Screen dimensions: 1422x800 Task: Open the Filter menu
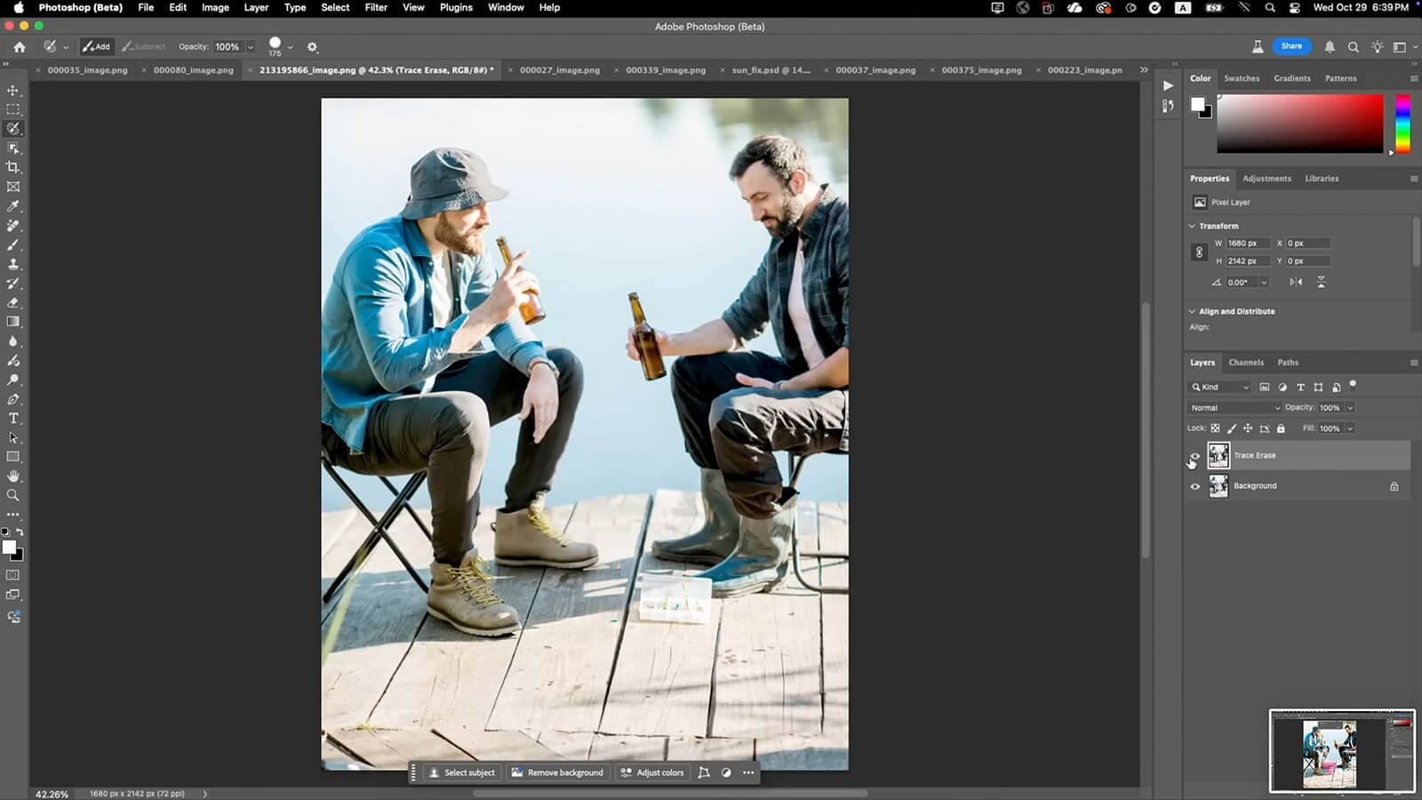coord(376,7)
